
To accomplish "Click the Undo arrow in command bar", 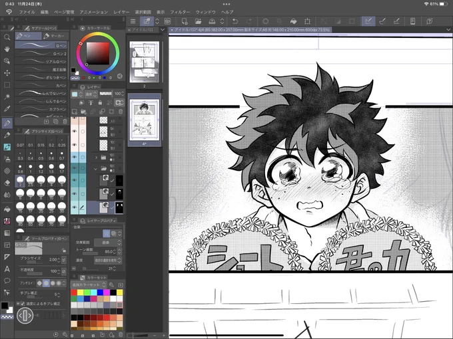I will click(x=235, y=21).
